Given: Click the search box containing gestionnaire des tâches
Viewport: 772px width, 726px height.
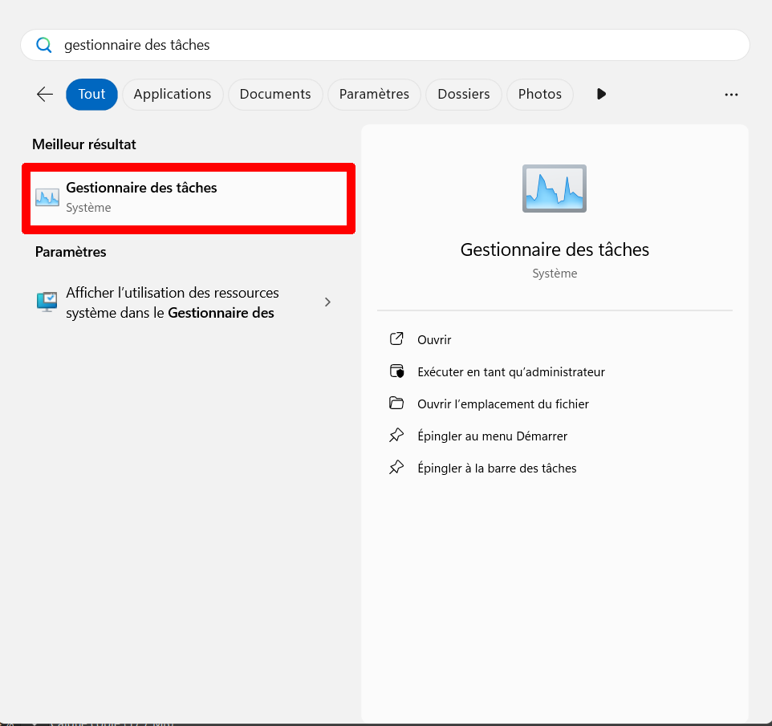Looking at the screenshot, I should pos(385,45).
